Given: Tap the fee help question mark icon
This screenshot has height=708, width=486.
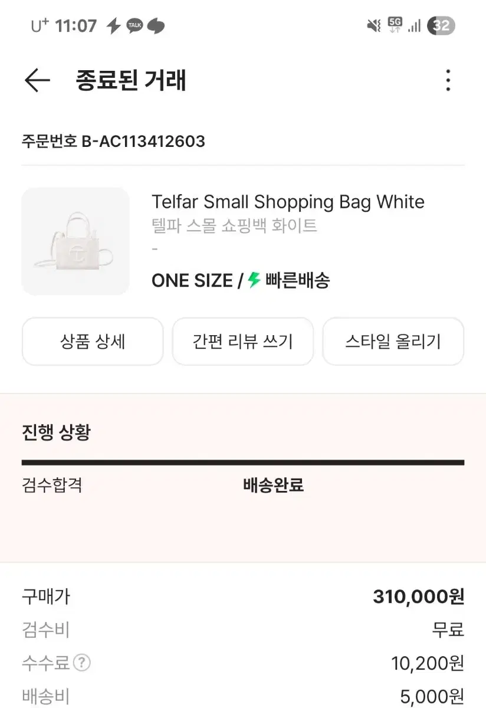Looking at the screenshot, I should click(82, 663).
